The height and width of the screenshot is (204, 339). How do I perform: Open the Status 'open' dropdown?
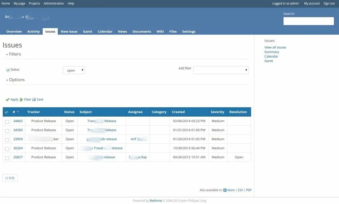click(74, 70)
